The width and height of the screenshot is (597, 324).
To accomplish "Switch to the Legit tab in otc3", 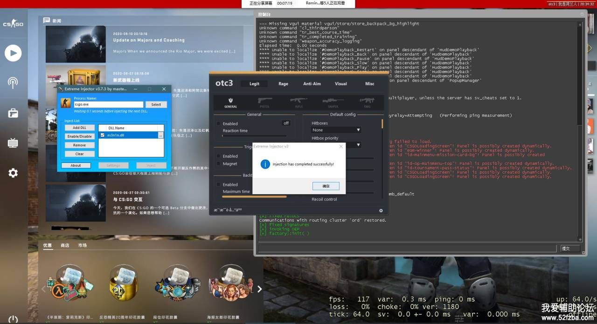I will point(254,84).
